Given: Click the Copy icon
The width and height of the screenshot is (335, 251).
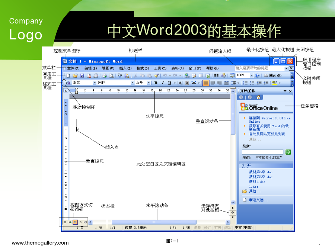Looking at the screenshot, I should 142,75.
